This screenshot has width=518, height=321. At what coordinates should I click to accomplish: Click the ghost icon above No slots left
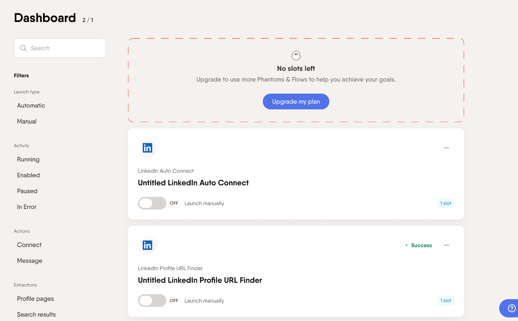[x=296, y=56]
